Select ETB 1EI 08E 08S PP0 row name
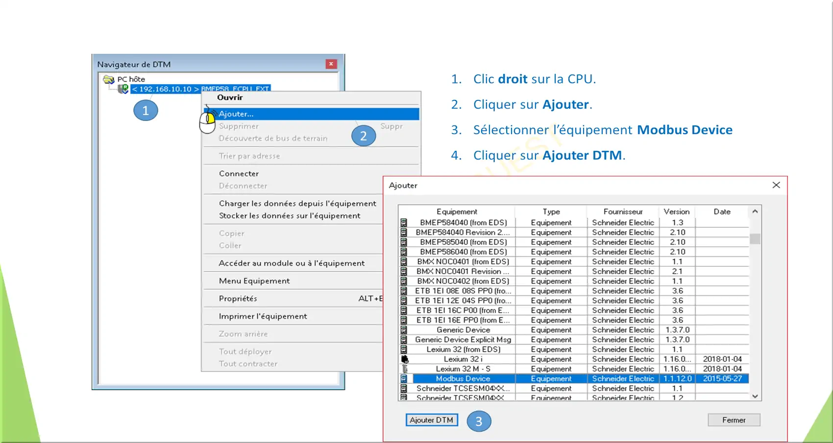 463,291
